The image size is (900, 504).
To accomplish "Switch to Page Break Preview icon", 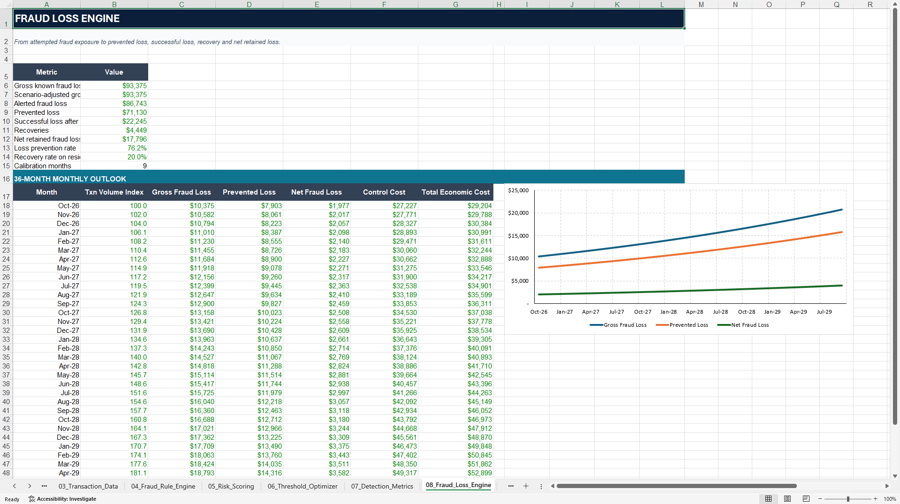I will 806,499.
